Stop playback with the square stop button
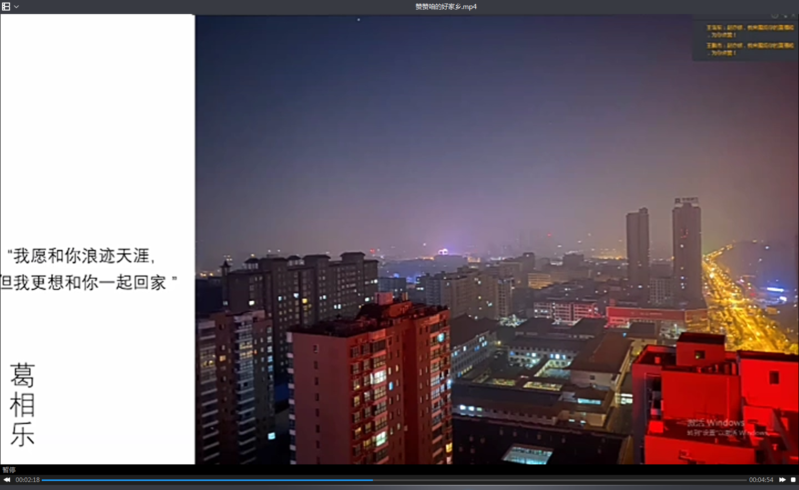This screenshot has height=490, width=799. click(x=793, y=480)
